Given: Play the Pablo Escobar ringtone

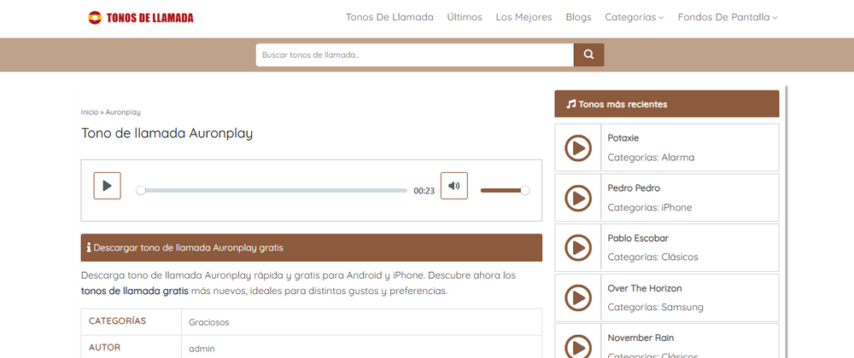Looking at the screenshot, I should click(578, 248).
